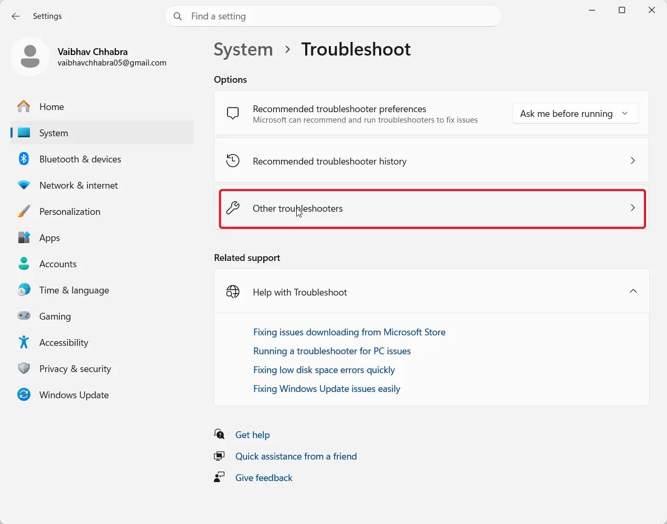Click the Help with Troubleshoot heading
The height and width of the screenshot is (524, 667).
[299, 292]
